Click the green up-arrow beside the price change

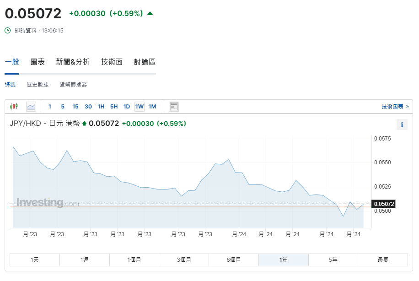tap(150, 13)
